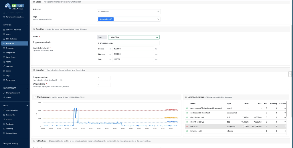Open the Wait Time metric dropdown
The height and width of the screenshot is (148, 293).
(134, 37)
